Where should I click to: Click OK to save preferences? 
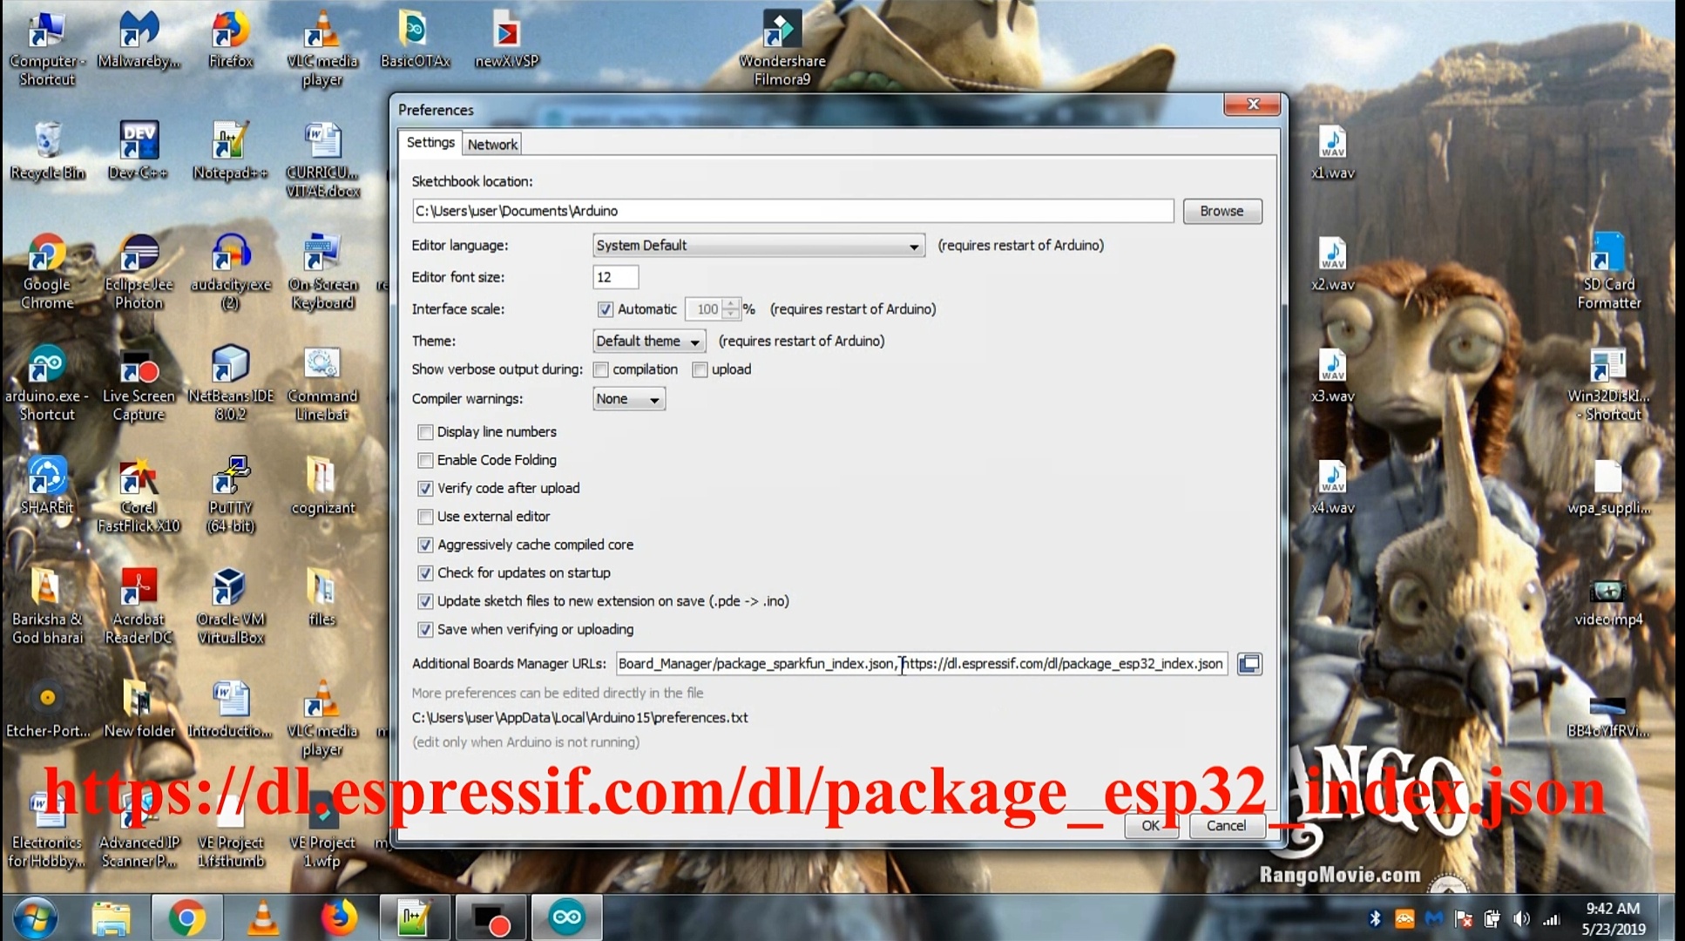click(x=1150, y=825)
